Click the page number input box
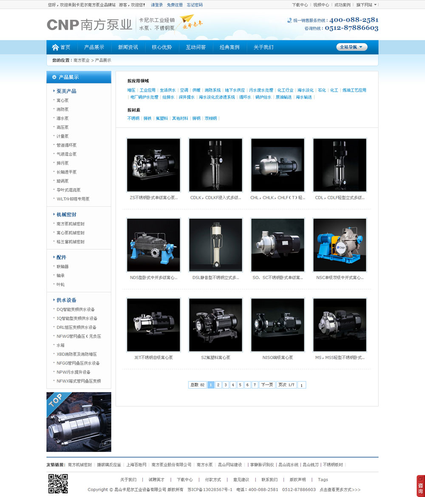Image resolution: width=425 pixels, height=497 pixels. click(301, 385)
